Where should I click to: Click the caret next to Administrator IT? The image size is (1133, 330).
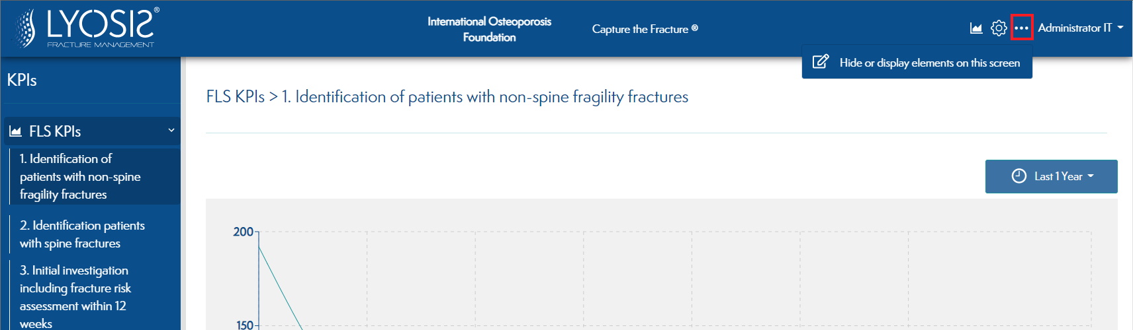point(1120,28)
